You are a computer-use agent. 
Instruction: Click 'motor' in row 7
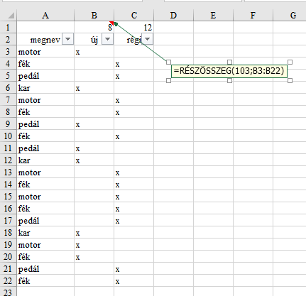(x=30, y=100)
